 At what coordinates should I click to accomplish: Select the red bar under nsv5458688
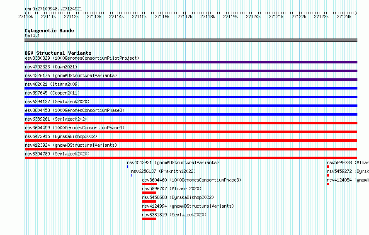click(149, 201)
